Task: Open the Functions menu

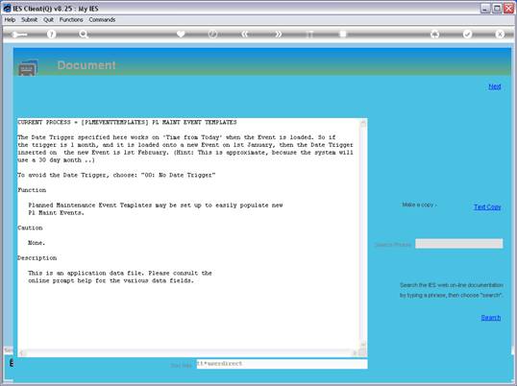Action: click(71, 20)
